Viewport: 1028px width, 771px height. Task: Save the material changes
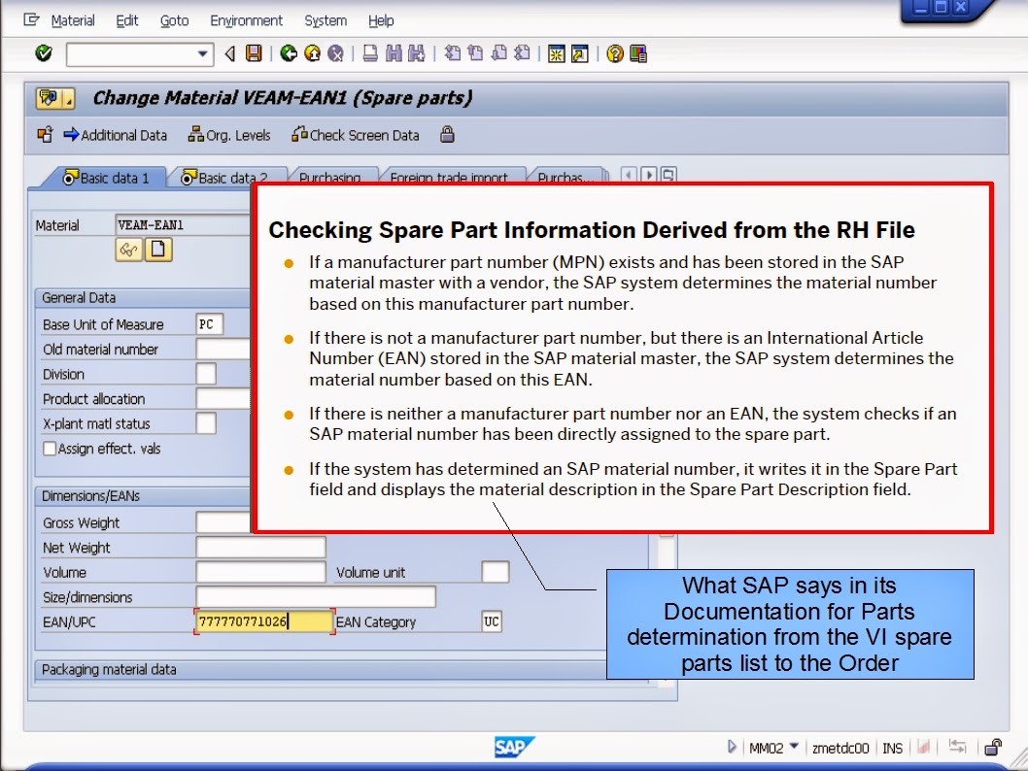252,53
